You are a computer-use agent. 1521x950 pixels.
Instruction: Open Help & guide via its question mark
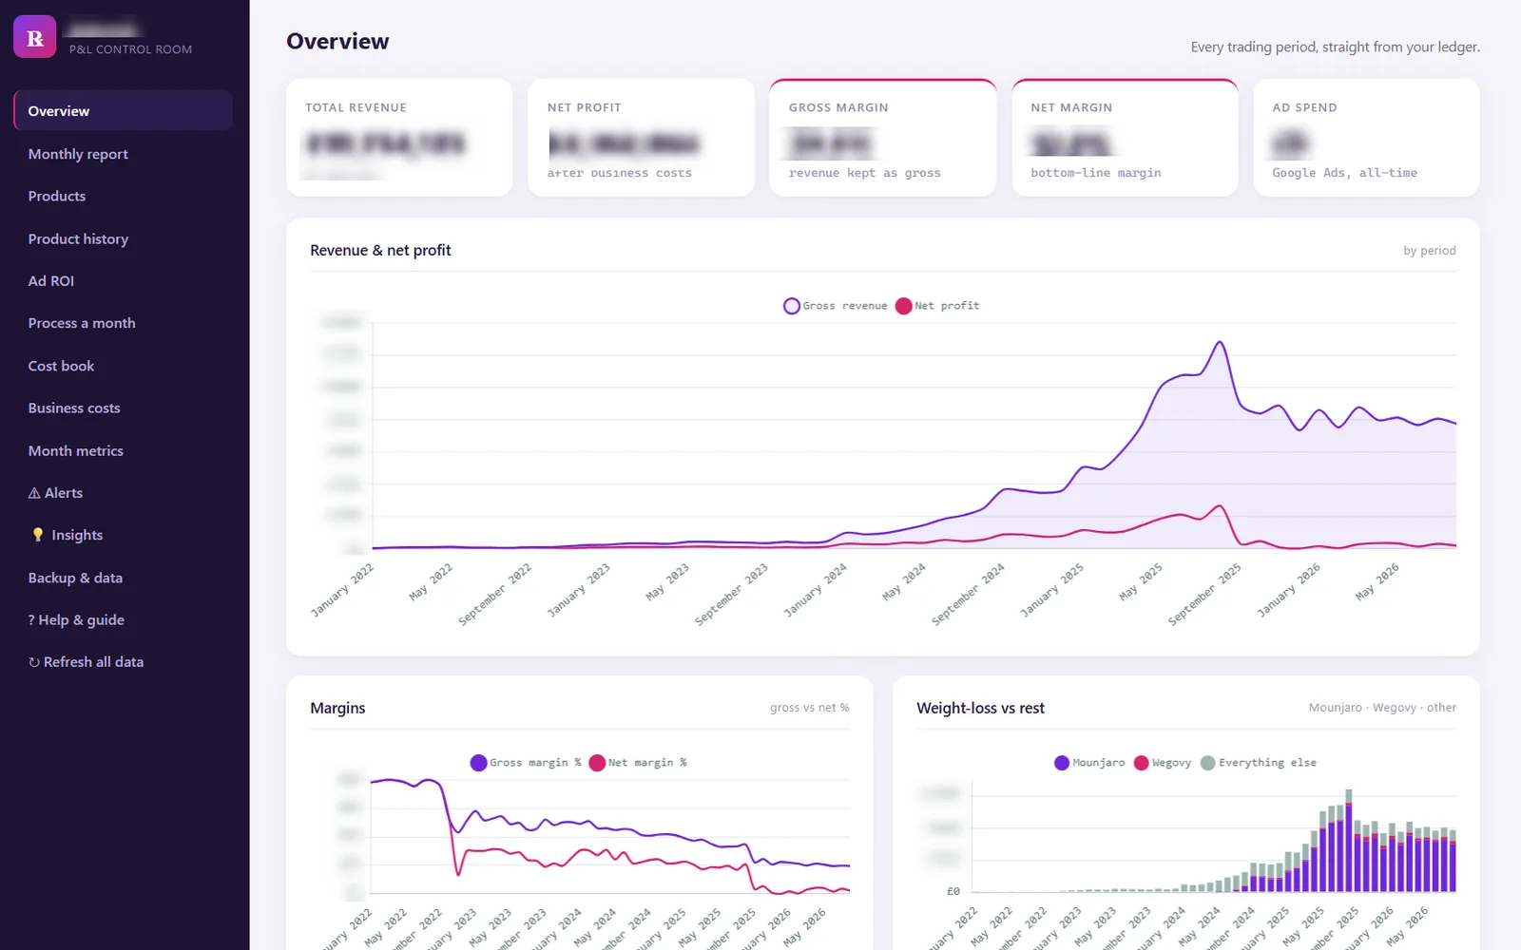tap(31, 620)
